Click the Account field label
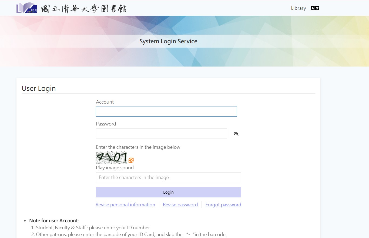The image size is (369, 238). tap(105, 102)
